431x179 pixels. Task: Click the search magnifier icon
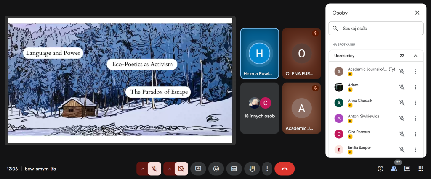(x=335, y=28)
